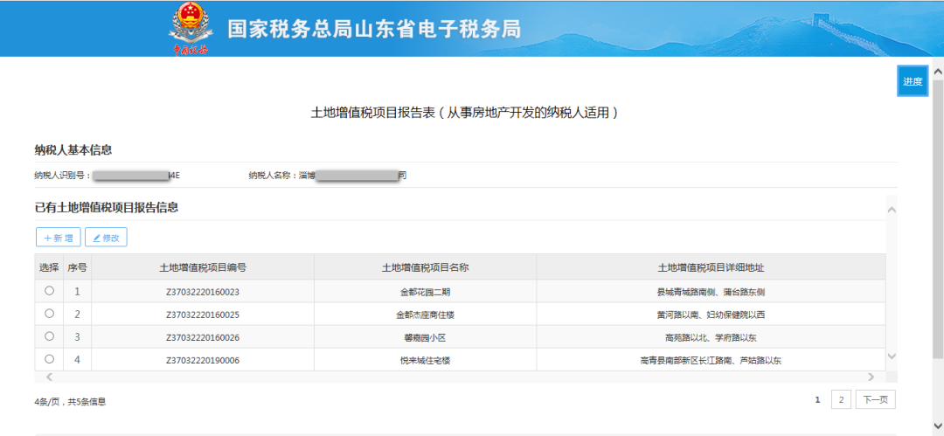Go to page 2 of results
The height and width of the screenshot is (436, 944).
coord(840,399)
